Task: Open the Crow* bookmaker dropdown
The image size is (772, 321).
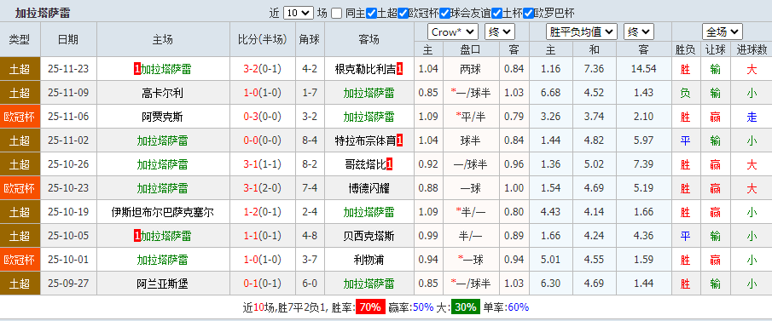Action: (x=452, y=32)
